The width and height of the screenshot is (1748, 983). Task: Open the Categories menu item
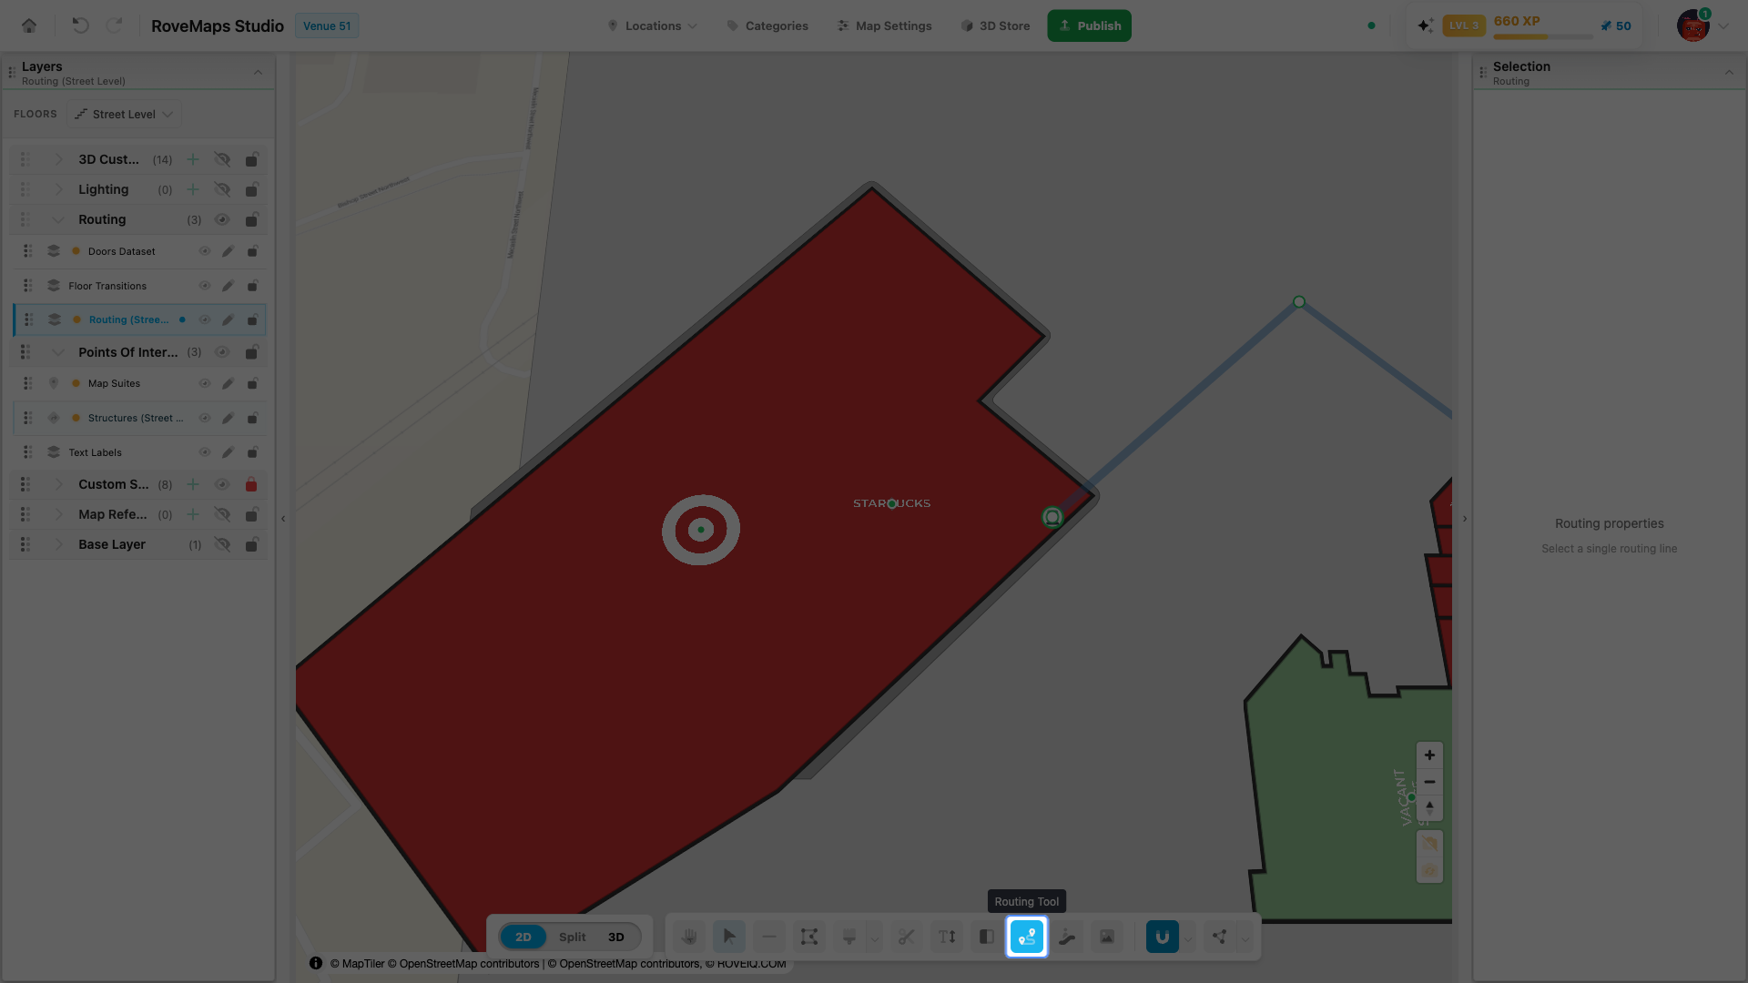pos(767,25)
